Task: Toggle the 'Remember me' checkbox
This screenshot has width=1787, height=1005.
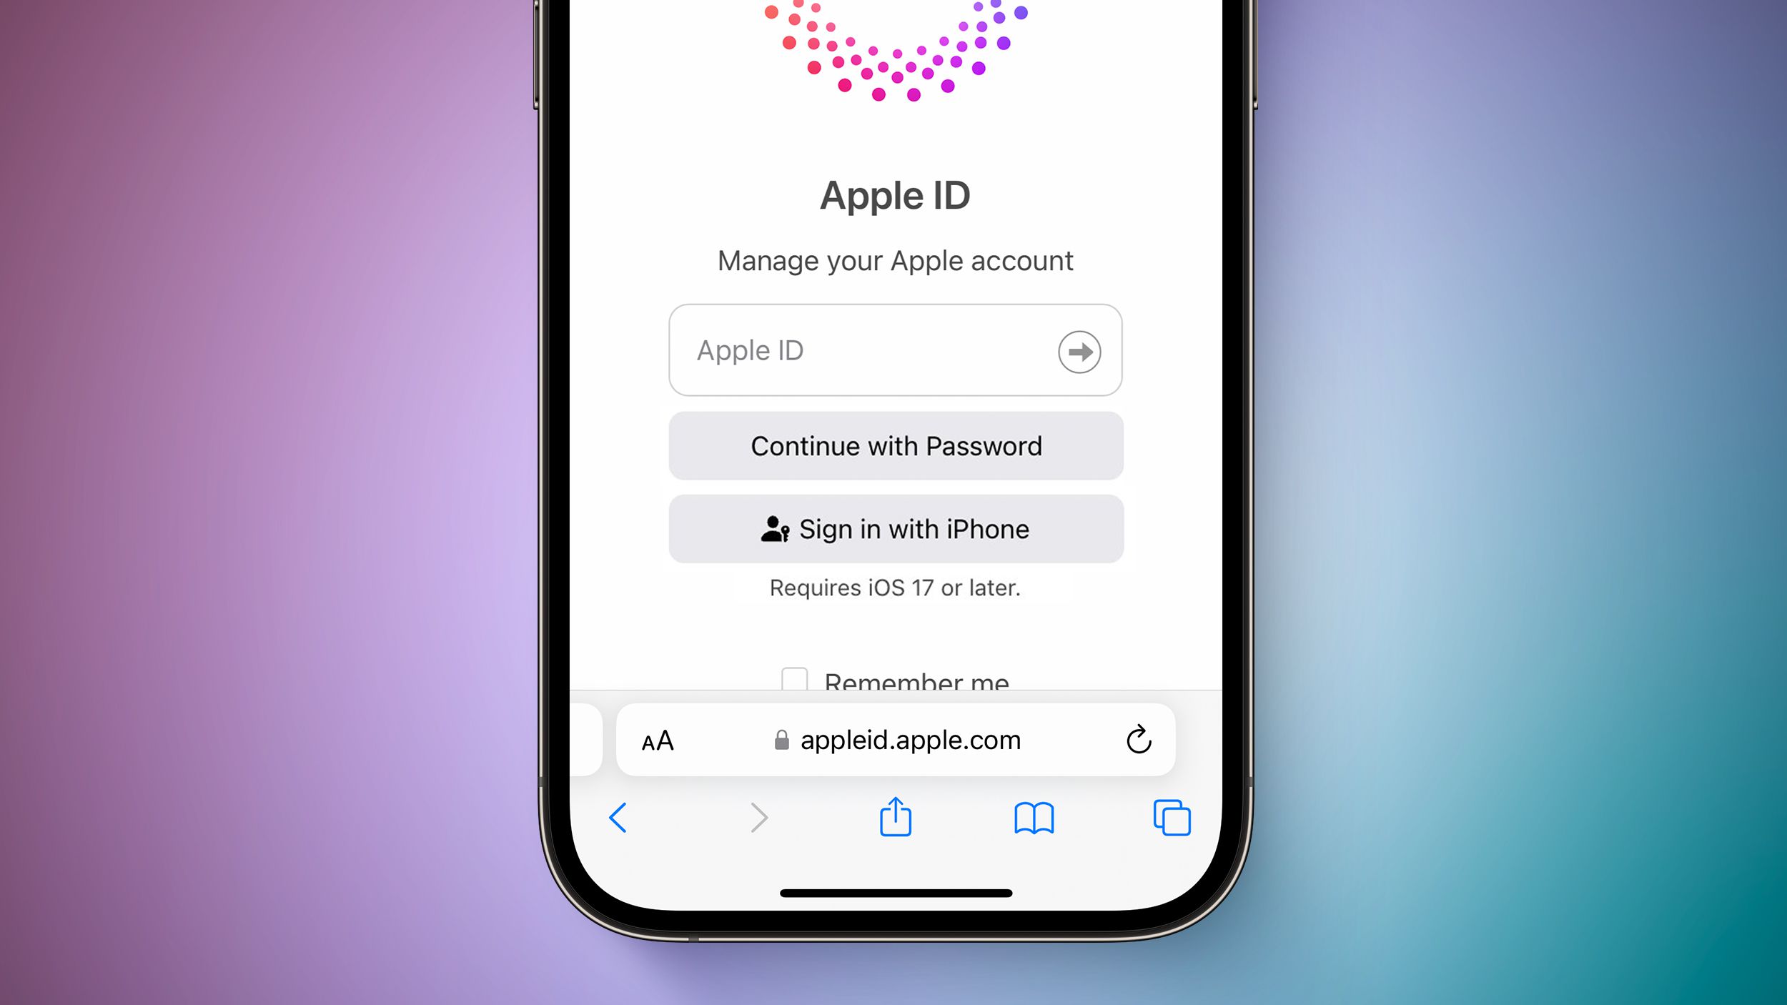Action: coord(791,678)
